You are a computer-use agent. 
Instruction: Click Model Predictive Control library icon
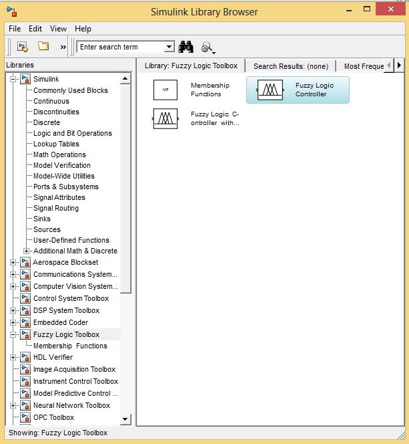tap(25, 393)
